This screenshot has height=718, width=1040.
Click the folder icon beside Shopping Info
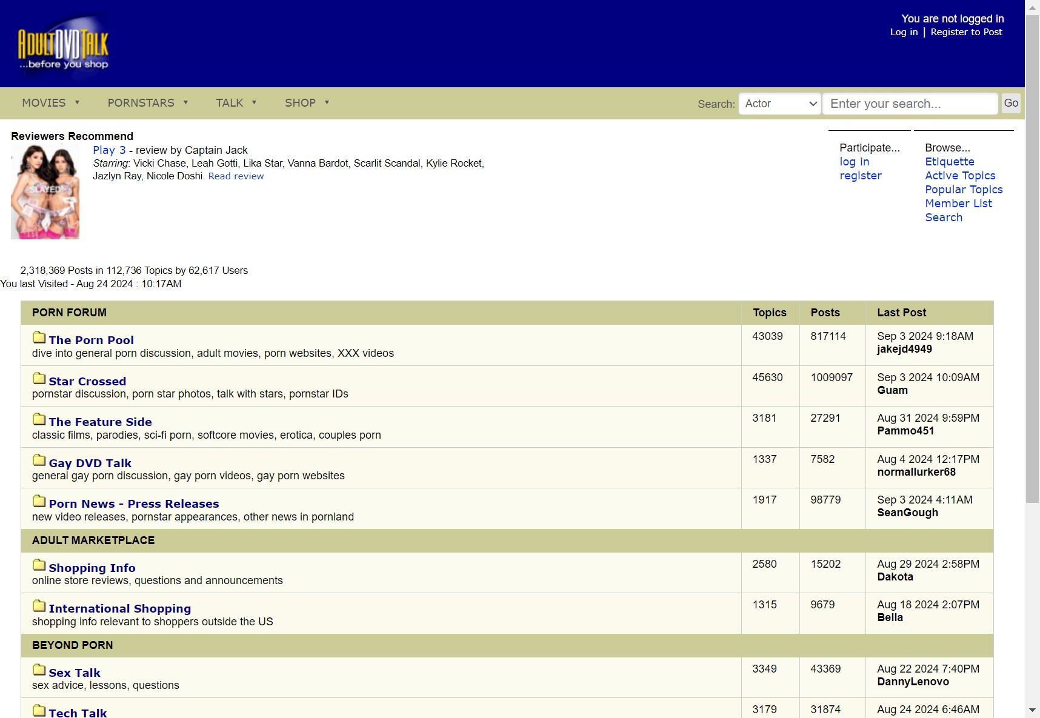tap(39, 565)
